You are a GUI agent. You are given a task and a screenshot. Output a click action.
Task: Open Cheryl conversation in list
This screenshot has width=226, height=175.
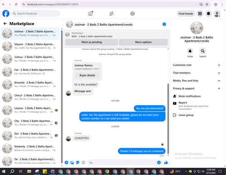[x=30, y=97]
